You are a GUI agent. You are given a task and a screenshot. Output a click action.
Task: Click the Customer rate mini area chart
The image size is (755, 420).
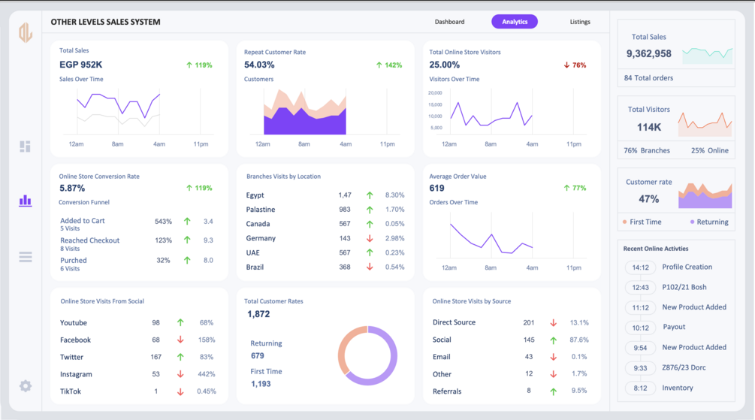[x=705, y=195]
